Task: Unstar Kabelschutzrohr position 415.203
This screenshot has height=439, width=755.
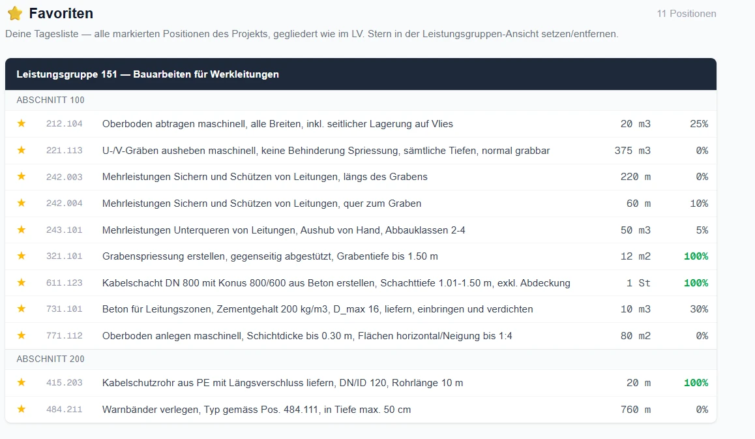Action: [x=21, y=383]
